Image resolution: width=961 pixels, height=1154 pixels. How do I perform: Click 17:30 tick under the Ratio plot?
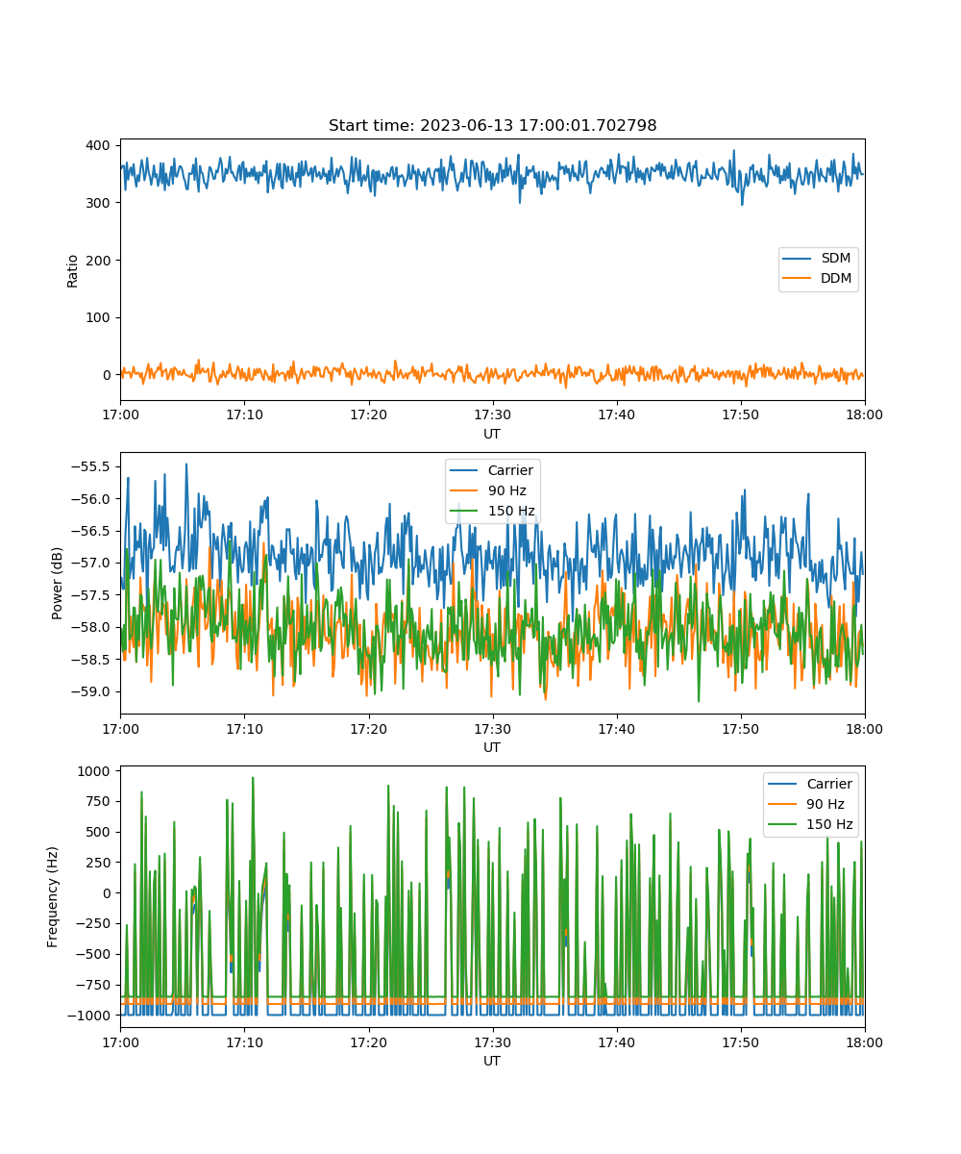click(x=492, y=414)
